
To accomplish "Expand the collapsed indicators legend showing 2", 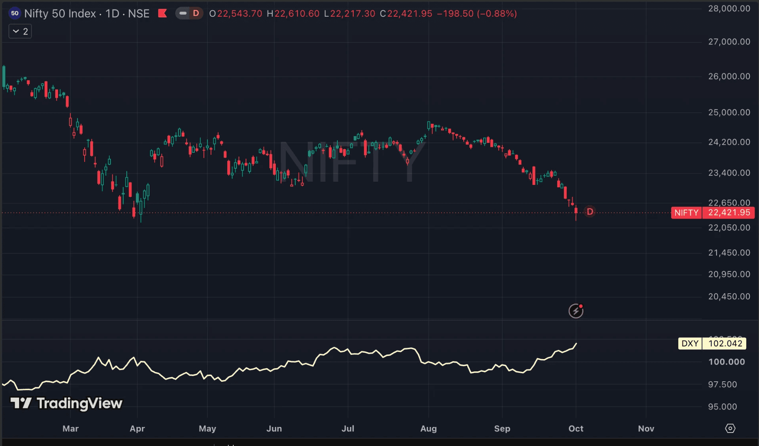I will point(20,31).
